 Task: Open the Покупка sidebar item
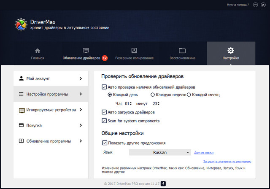pyautogui.click(x=51, y=125)
